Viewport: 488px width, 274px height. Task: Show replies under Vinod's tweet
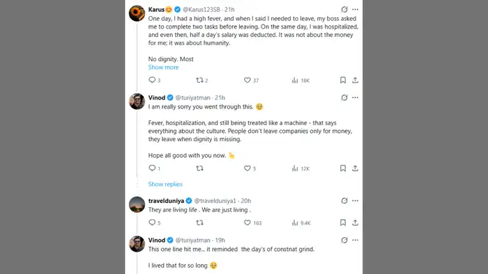[x=165, y=184]
